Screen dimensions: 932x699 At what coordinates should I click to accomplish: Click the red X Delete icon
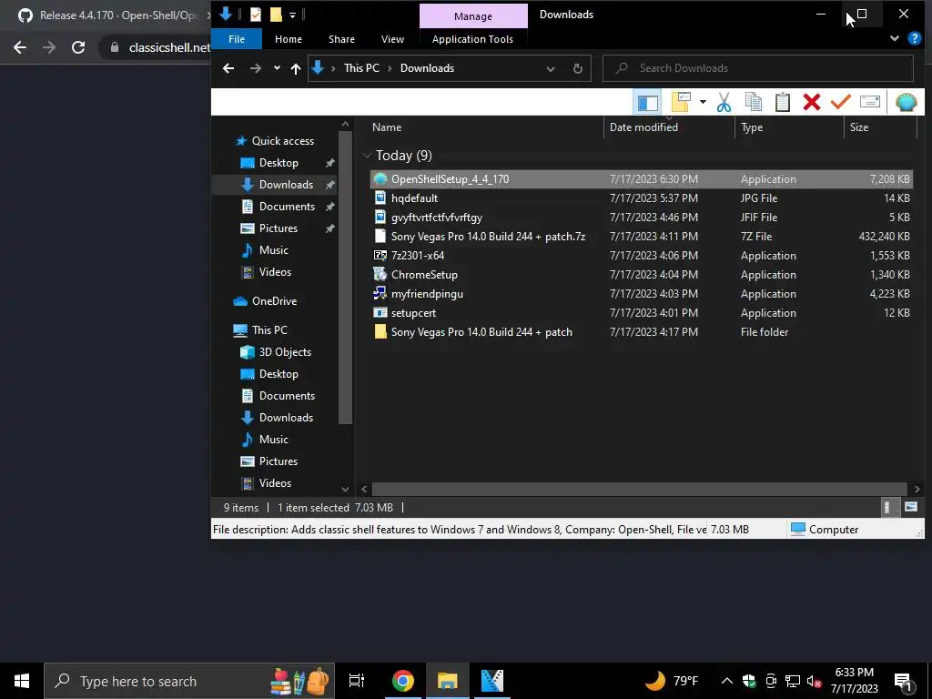point(811,102)
